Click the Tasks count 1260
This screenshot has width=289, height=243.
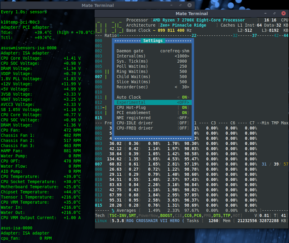pyautogui.click(x=213, y=221)
